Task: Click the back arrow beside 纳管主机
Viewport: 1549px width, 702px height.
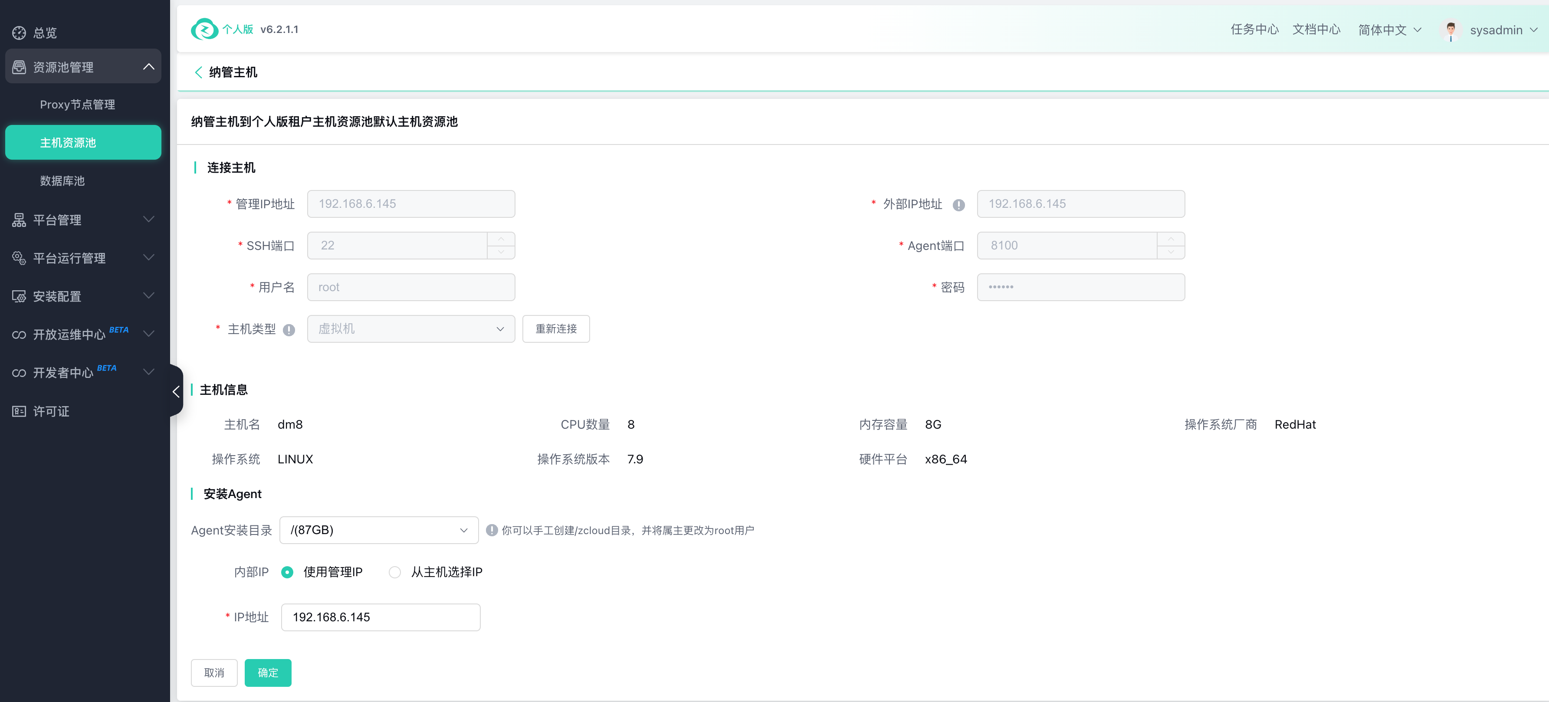Action: [198, 72]
